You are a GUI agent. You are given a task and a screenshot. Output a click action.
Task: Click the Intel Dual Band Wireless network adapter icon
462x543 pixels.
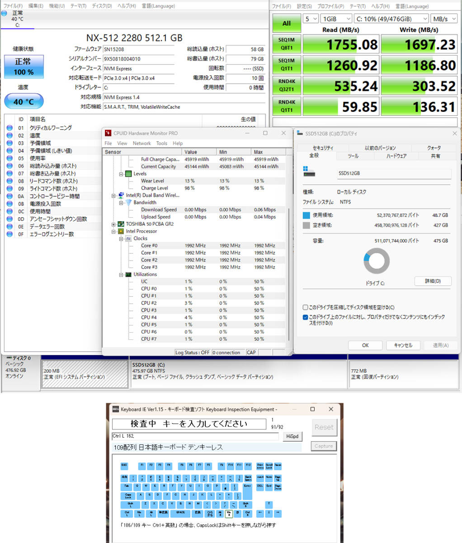point(121,195)
